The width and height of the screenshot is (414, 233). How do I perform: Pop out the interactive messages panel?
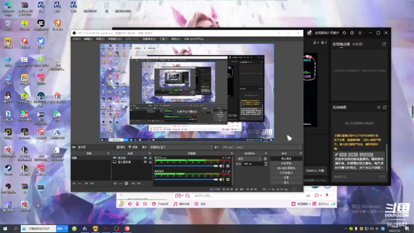coord(385,107)
